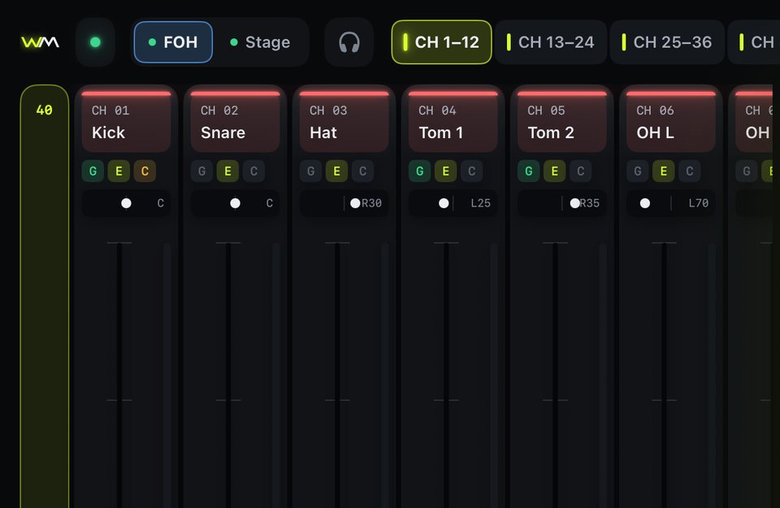Toggle EQ on Hat channel
This screenshot has width=780, height=508.
point(336,172)
